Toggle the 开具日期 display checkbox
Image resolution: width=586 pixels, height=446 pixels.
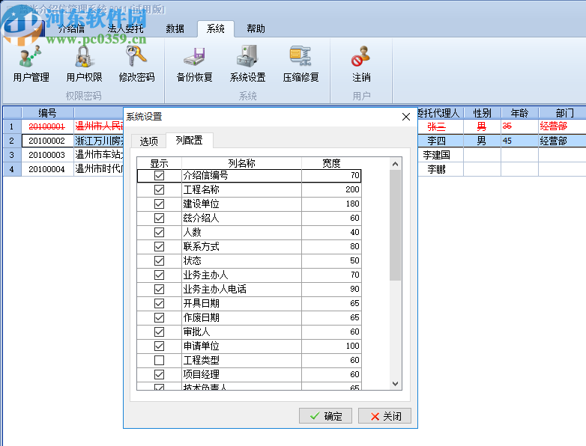tap(159, 303)
